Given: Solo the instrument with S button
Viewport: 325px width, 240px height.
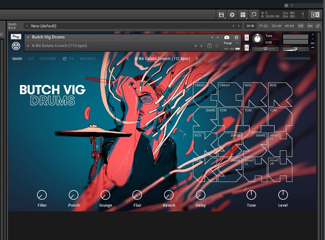Looking at the screenshot, I should coord(247,37).
